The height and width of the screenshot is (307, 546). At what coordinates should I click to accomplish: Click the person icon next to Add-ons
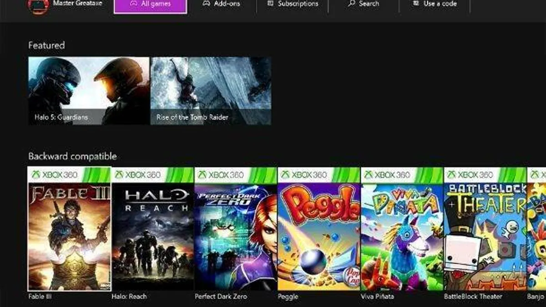pyautogui.click(x=207, y=3)
